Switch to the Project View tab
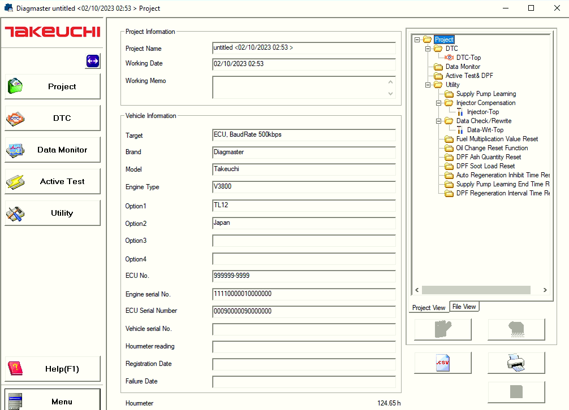 click(x=429, y=307)
